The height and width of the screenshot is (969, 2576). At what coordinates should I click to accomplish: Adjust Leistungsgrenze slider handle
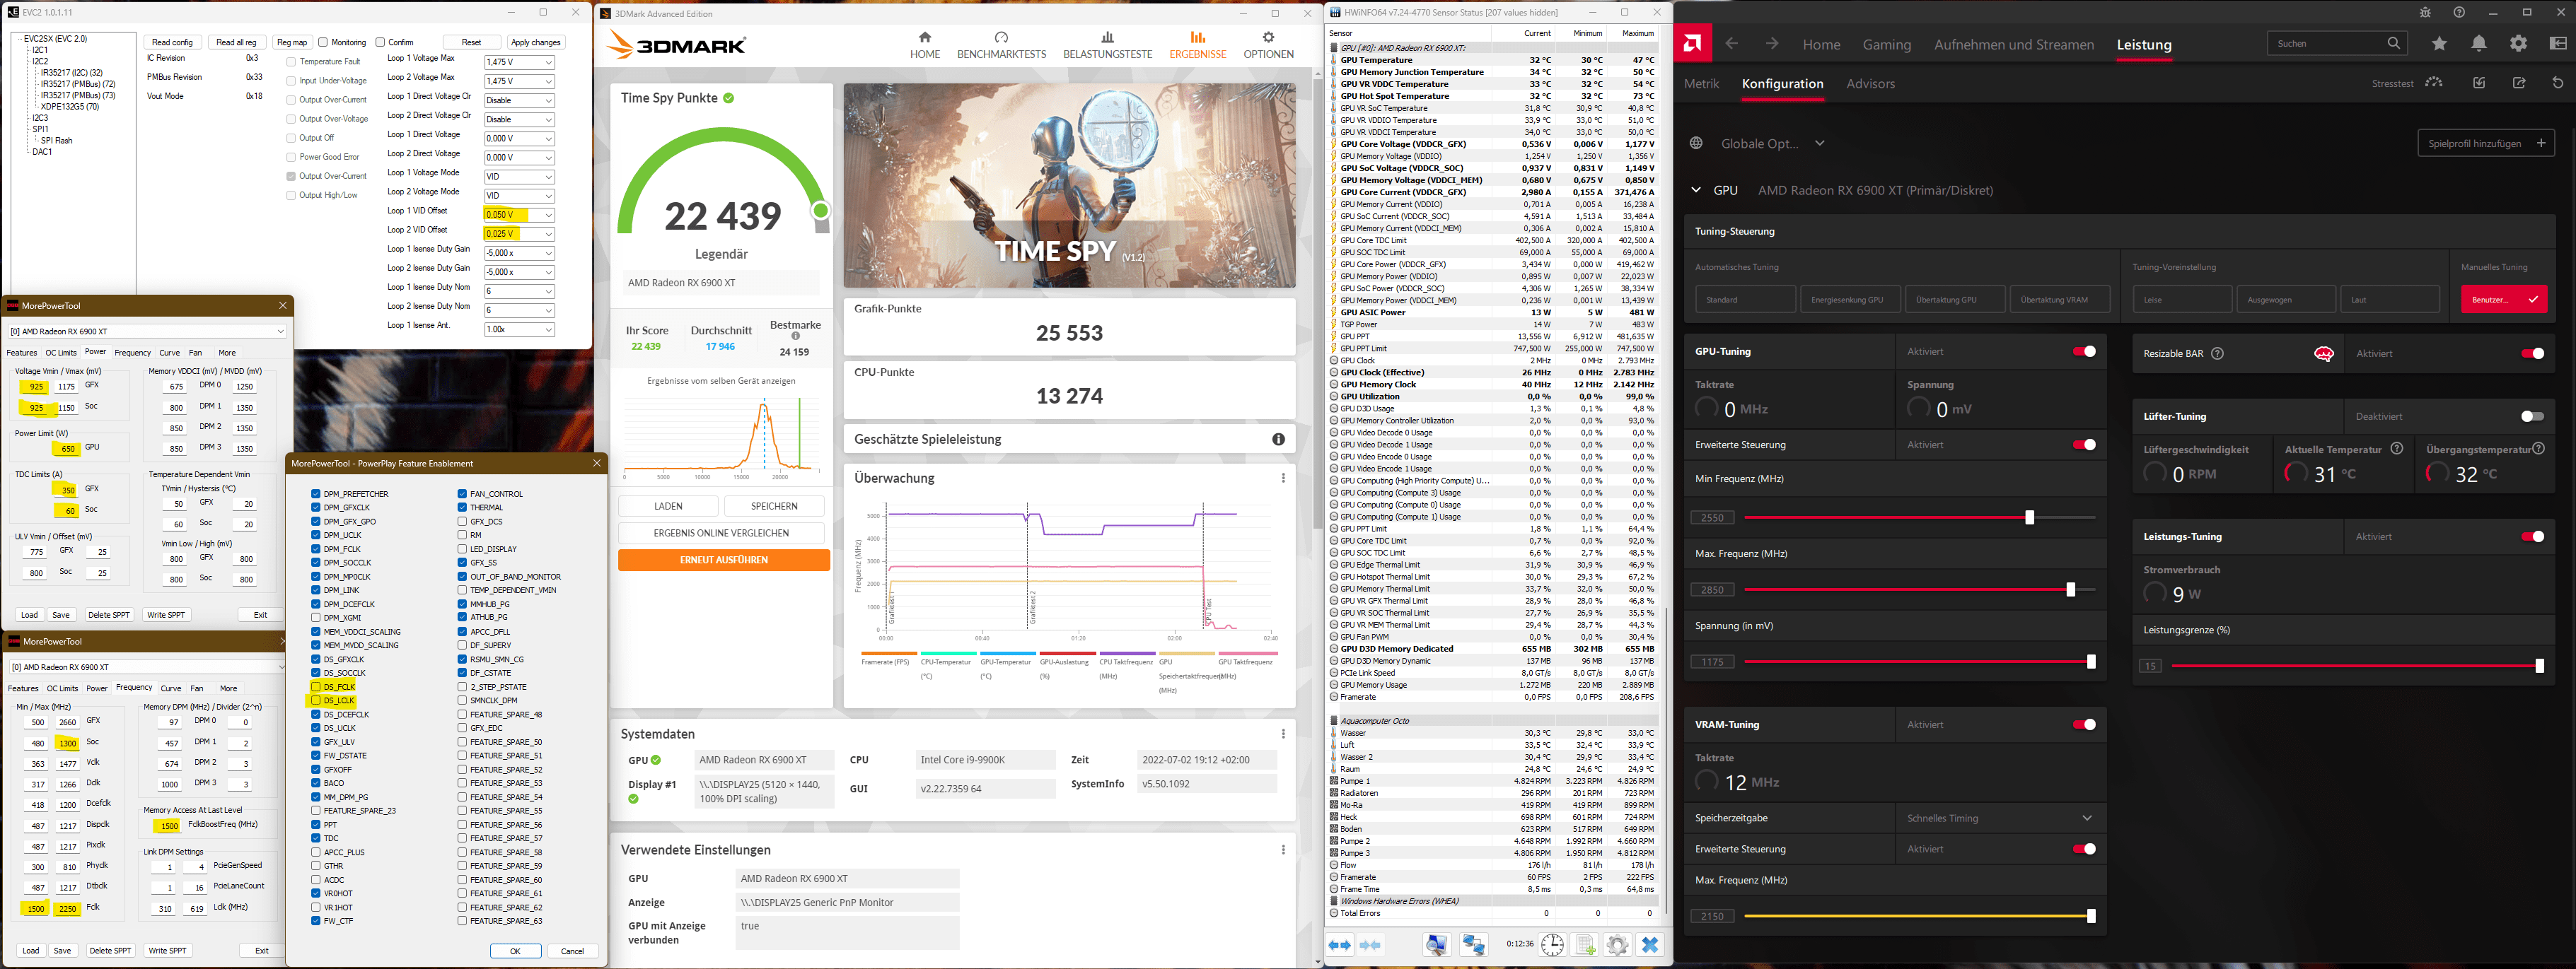(2539, 666)
